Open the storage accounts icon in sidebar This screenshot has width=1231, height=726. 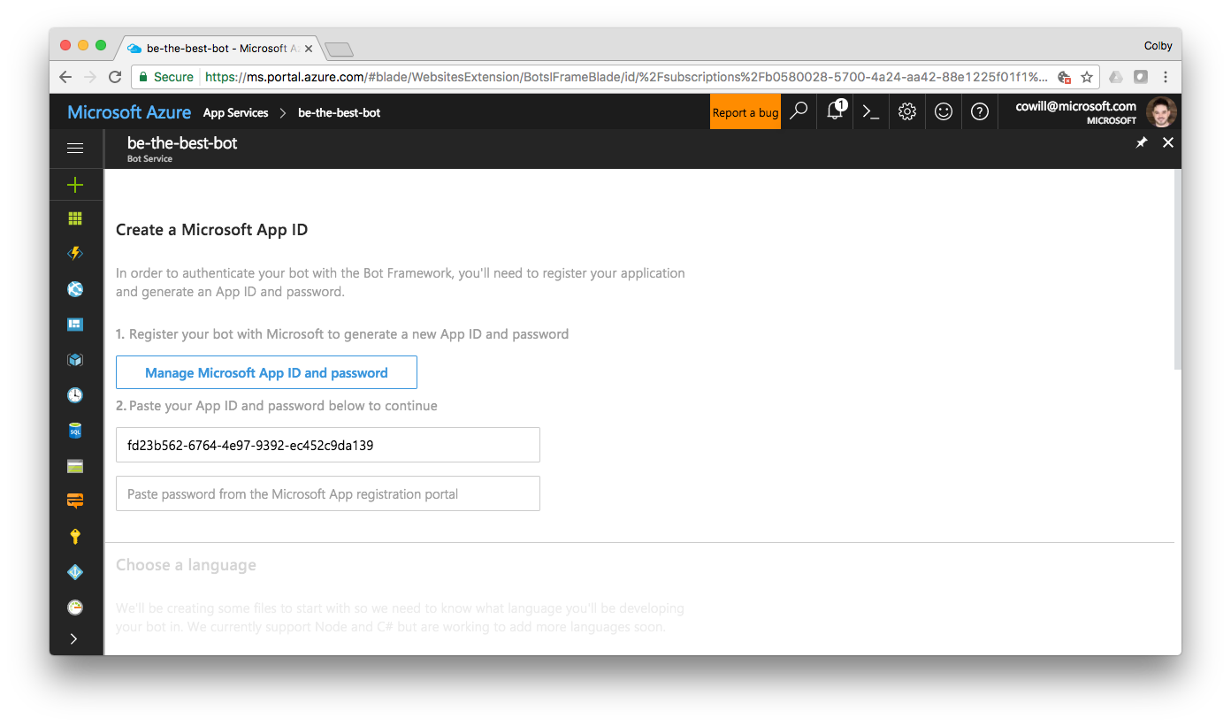tap(75, 466)
